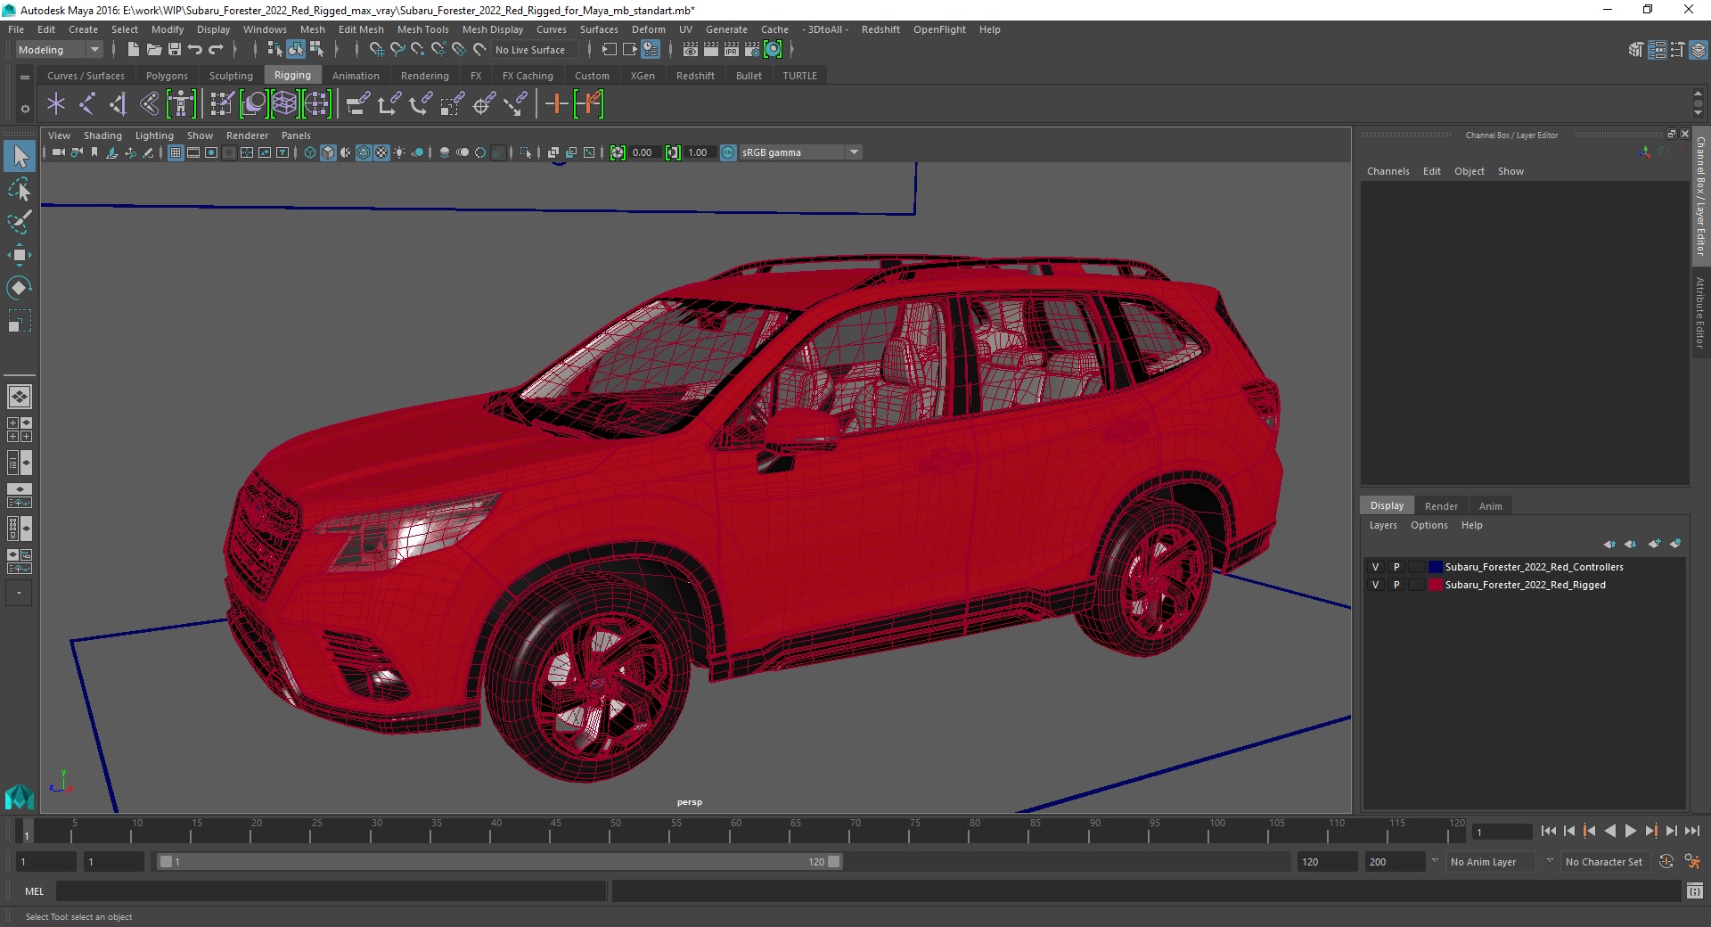Toggle visibility V of Red_Controllers layer
Image resolution: width=1711 pixels, height=927 pixels.
point(1375,567)
